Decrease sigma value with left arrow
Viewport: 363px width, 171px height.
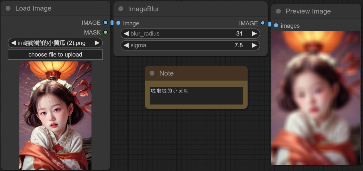tap(126, 45)
